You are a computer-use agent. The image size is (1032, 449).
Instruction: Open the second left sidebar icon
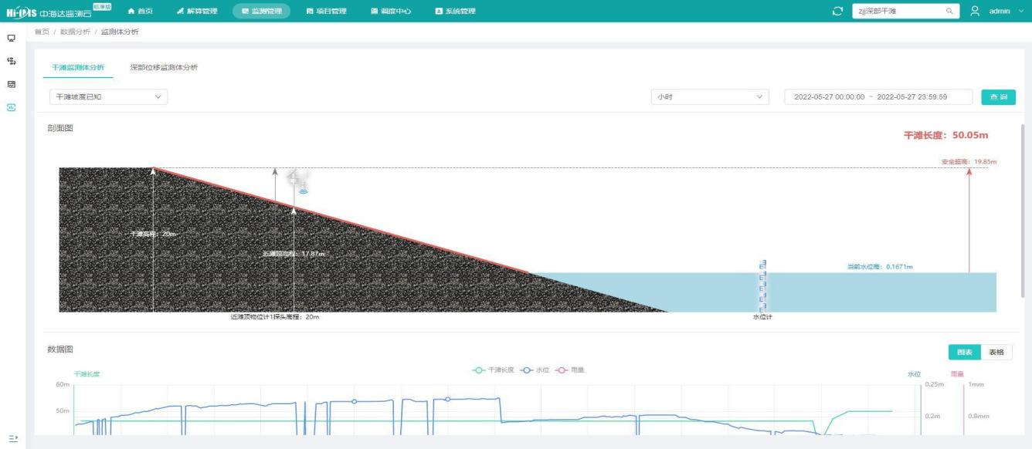(12, 60)
